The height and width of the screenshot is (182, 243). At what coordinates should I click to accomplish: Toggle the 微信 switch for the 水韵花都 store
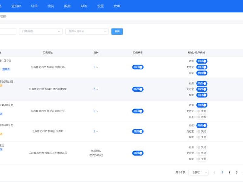[x=202, y=61]
